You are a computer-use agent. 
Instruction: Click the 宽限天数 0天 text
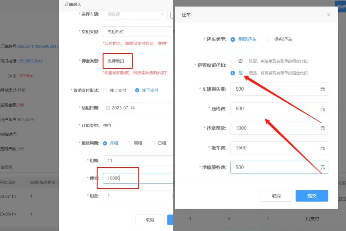12,149
